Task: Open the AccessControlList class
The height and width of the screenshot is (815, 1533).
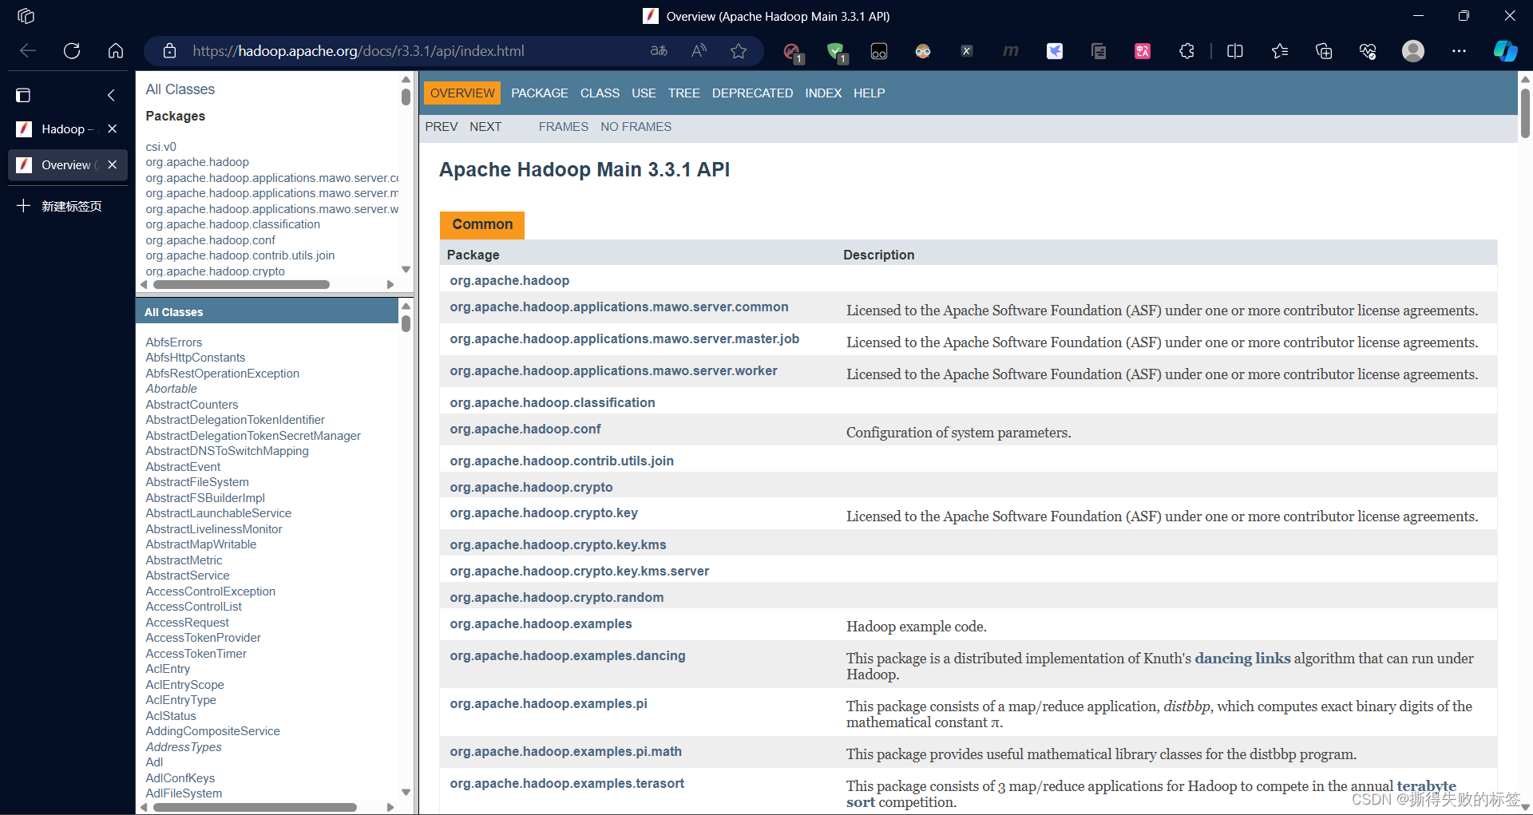Action: (x=193, y=607)
